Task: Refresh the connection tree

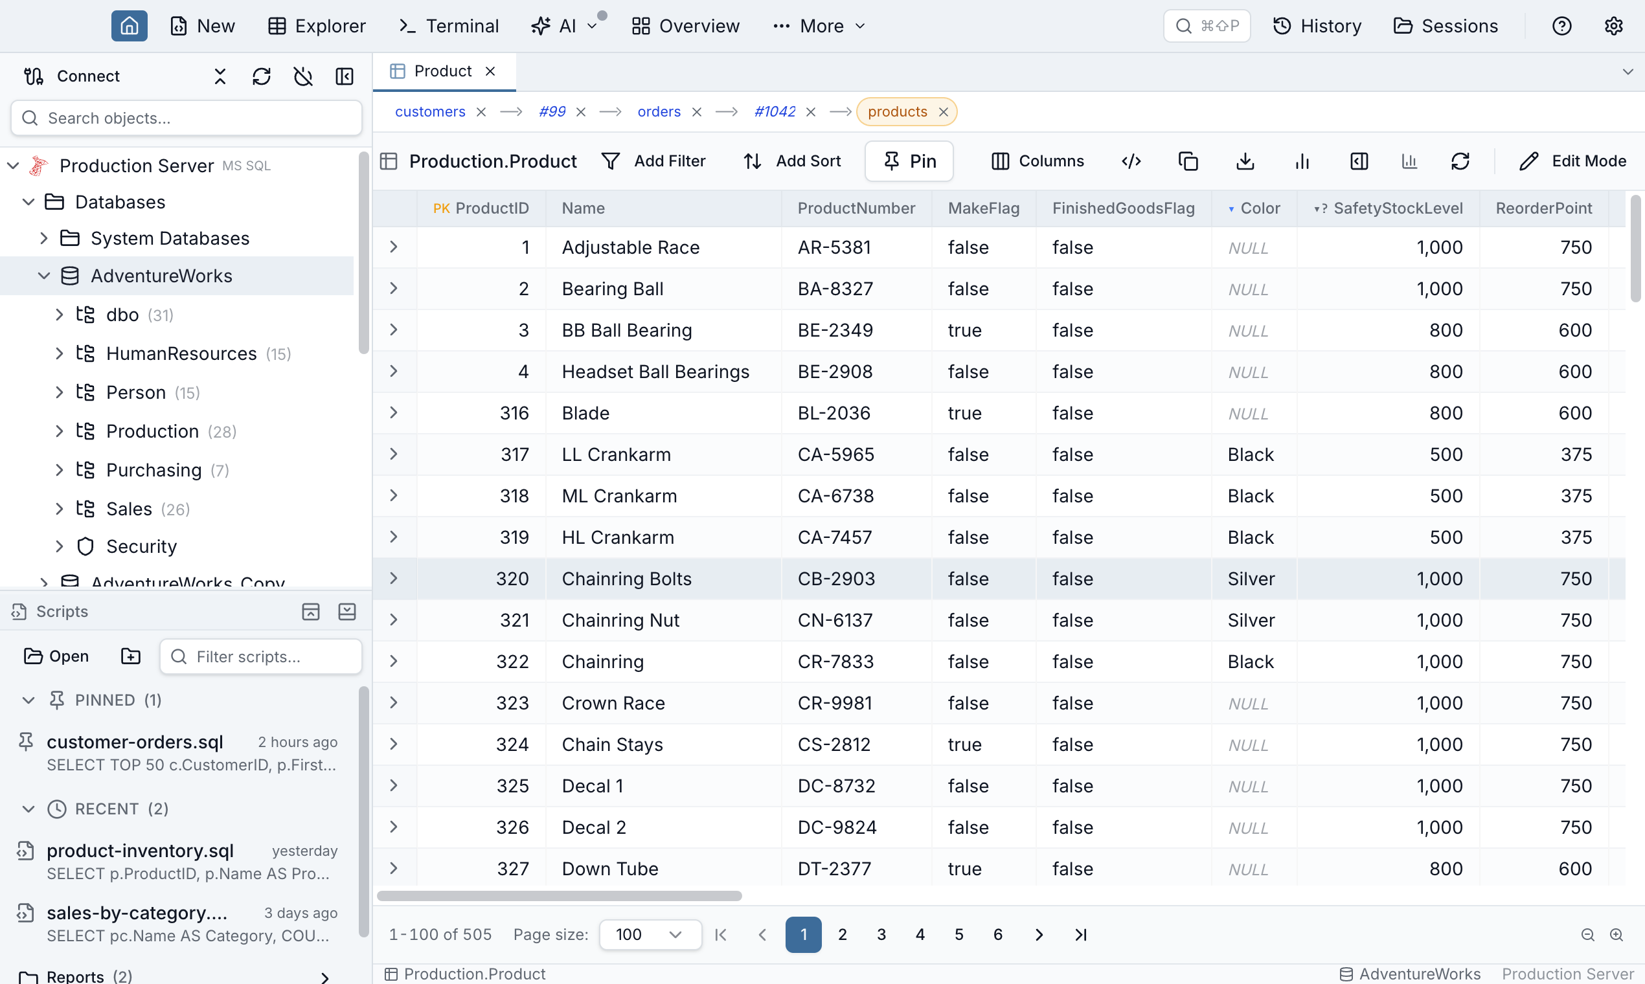Action: point(262,76)
